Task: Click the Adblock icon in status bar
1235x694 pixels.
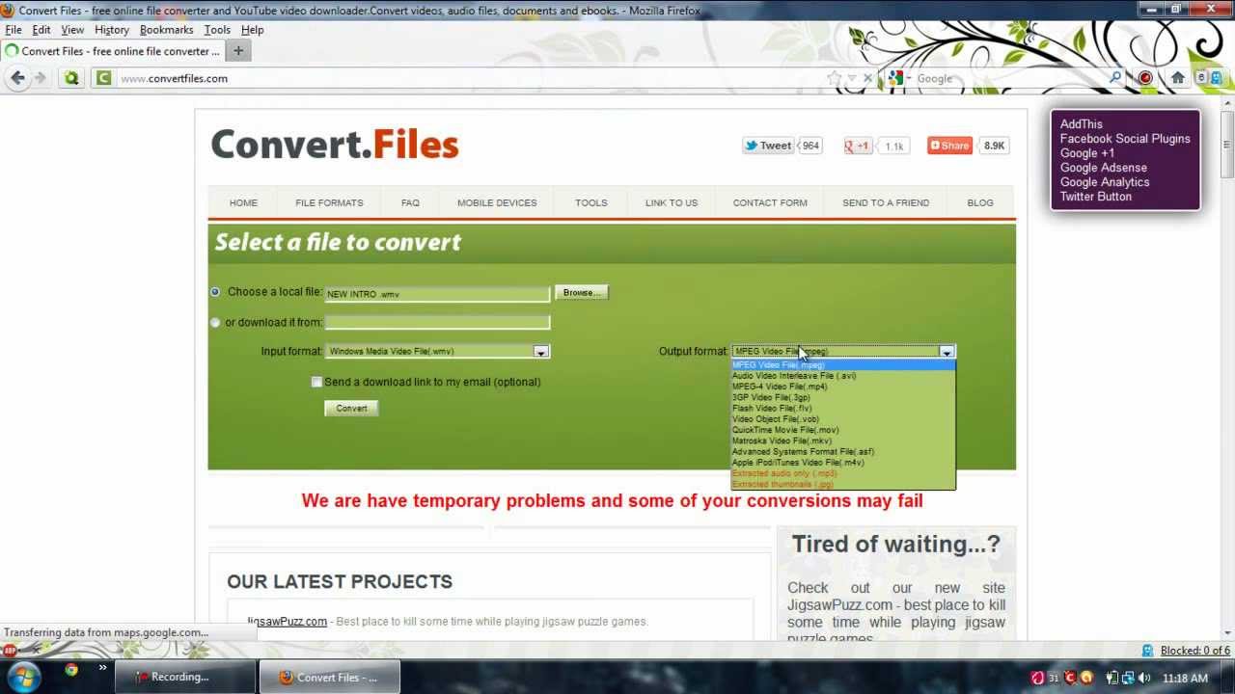Action: tap(9, 650)
